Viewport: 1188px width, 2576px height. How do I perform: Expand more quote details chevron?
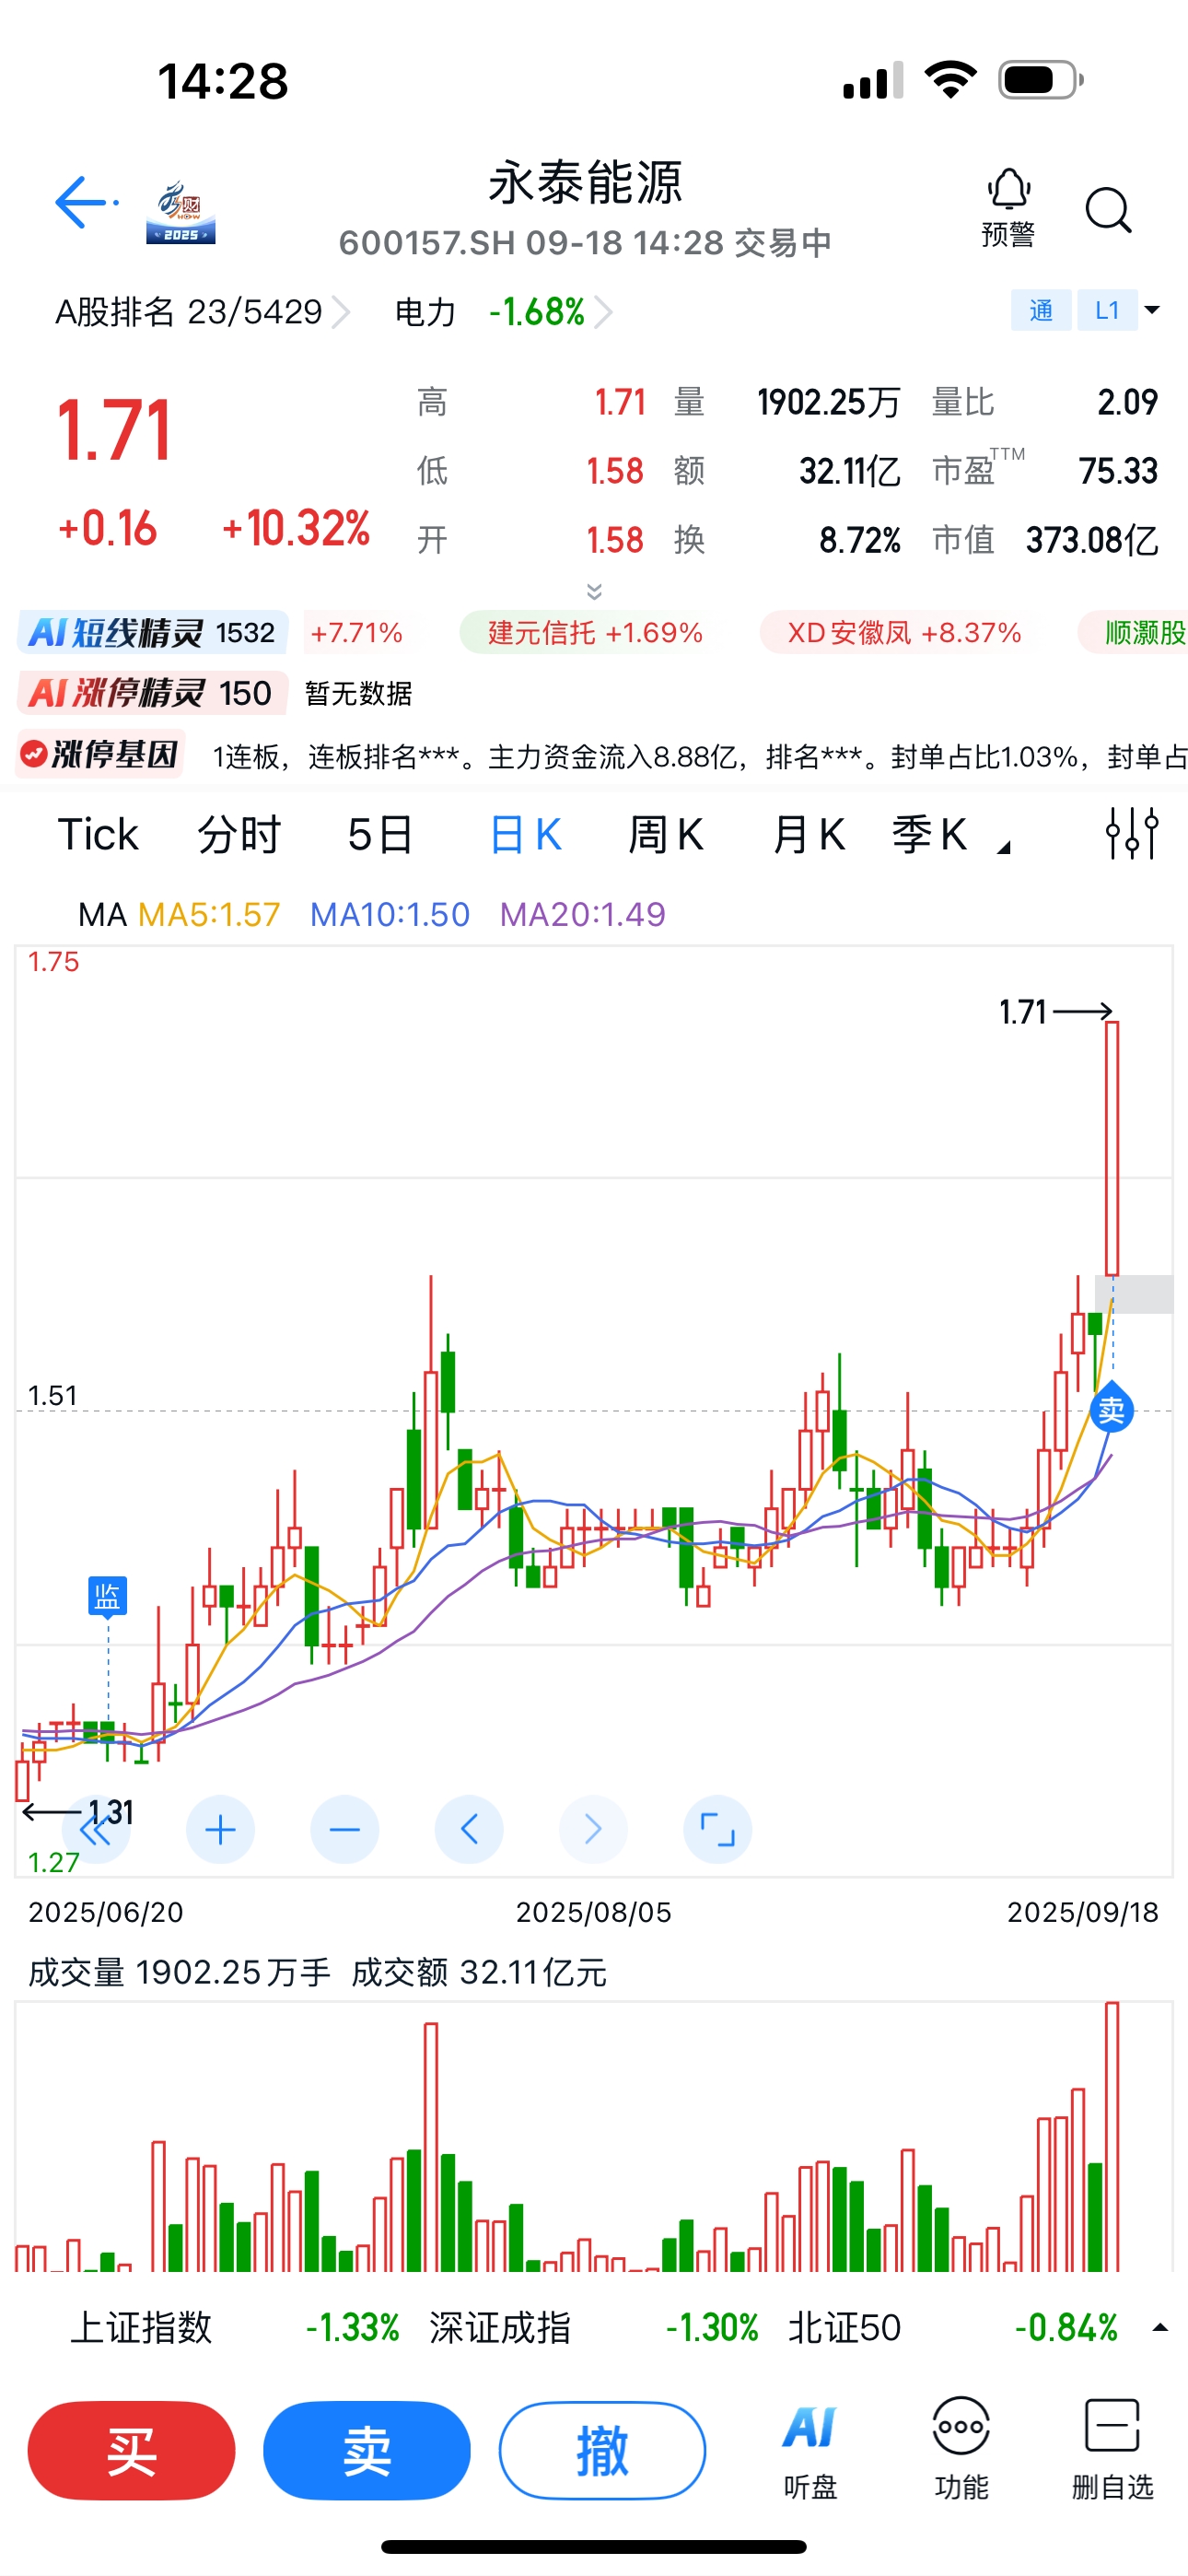594,591
